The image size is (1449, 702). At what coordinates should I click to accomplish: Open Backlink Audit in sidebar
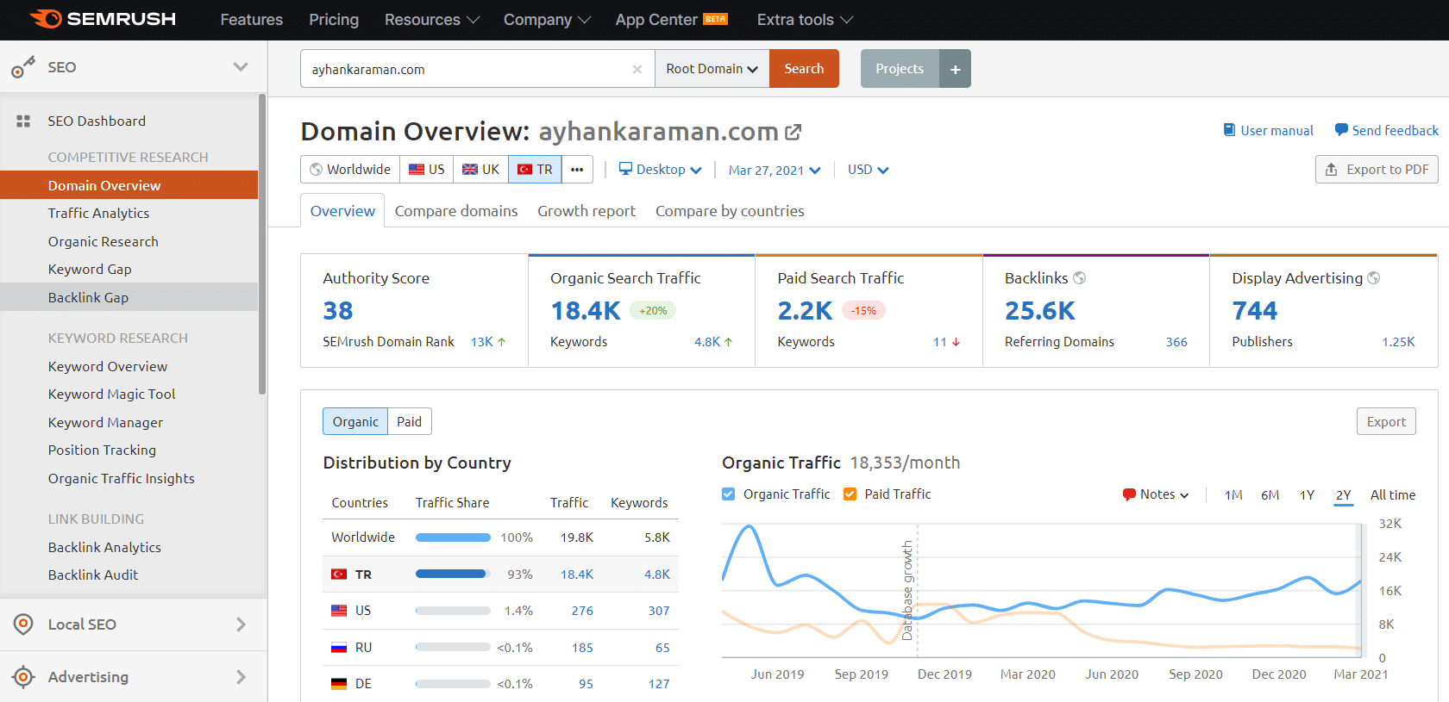point(93,575)
